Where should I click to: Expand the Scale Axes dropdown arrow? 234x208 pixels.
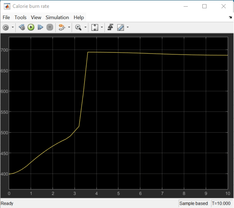click(x=102, y=27)
